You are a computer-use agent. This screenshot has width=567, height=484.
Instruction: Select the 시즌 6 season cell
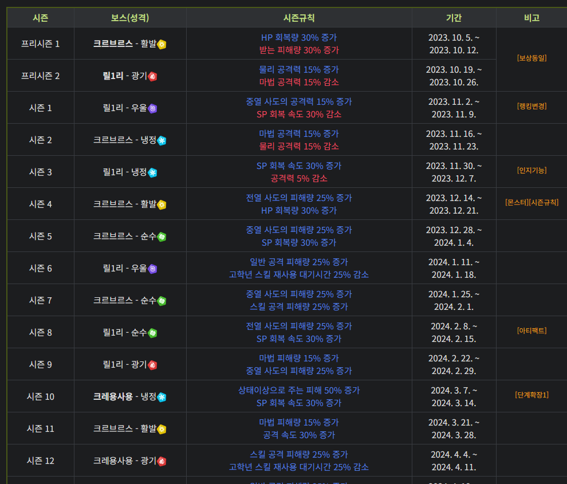click(41, 269)
